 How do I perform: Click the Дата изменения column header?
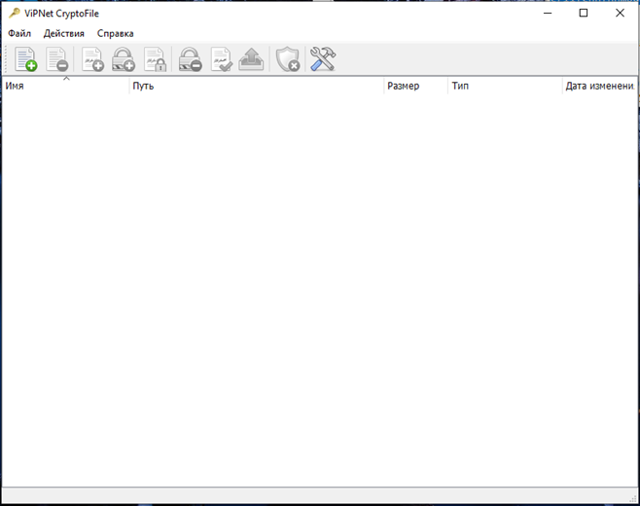coord(599,87)
